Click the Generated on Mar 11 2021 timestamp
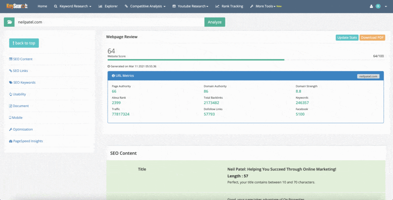Screen dimensions: 393x200 click(133, 67)
